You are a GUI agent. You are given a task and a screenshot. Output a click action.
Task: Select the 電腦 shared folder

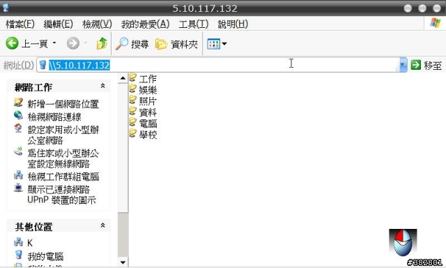point(143,124)
